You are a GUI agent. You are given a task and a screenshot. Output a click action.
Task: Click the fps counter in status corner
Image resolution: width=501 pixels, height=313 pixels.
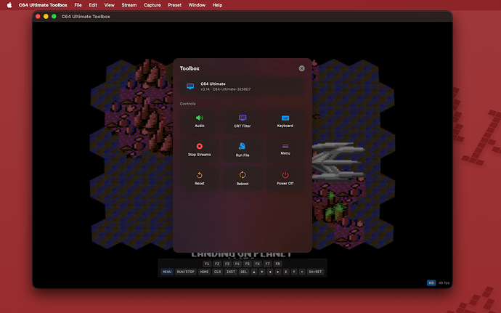[x=444, y=283]
